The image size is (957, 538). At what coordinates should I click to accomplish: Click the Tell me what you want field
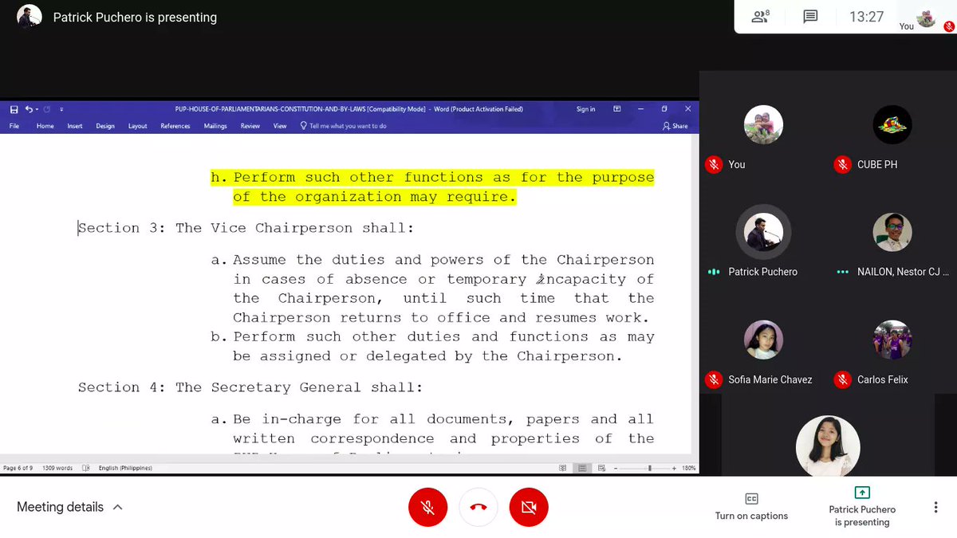coord(344,126)
